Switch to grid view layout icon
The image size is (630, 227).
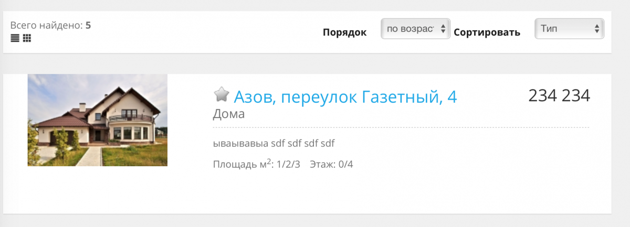[x=27, y=38]
